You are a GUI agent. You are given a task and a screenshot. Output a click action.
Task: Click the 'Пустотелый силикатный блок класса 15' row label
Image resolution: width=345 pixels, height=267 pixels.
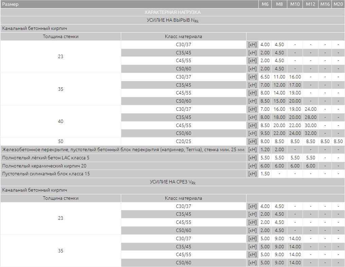pyautogui.click(x=46, y=174)
